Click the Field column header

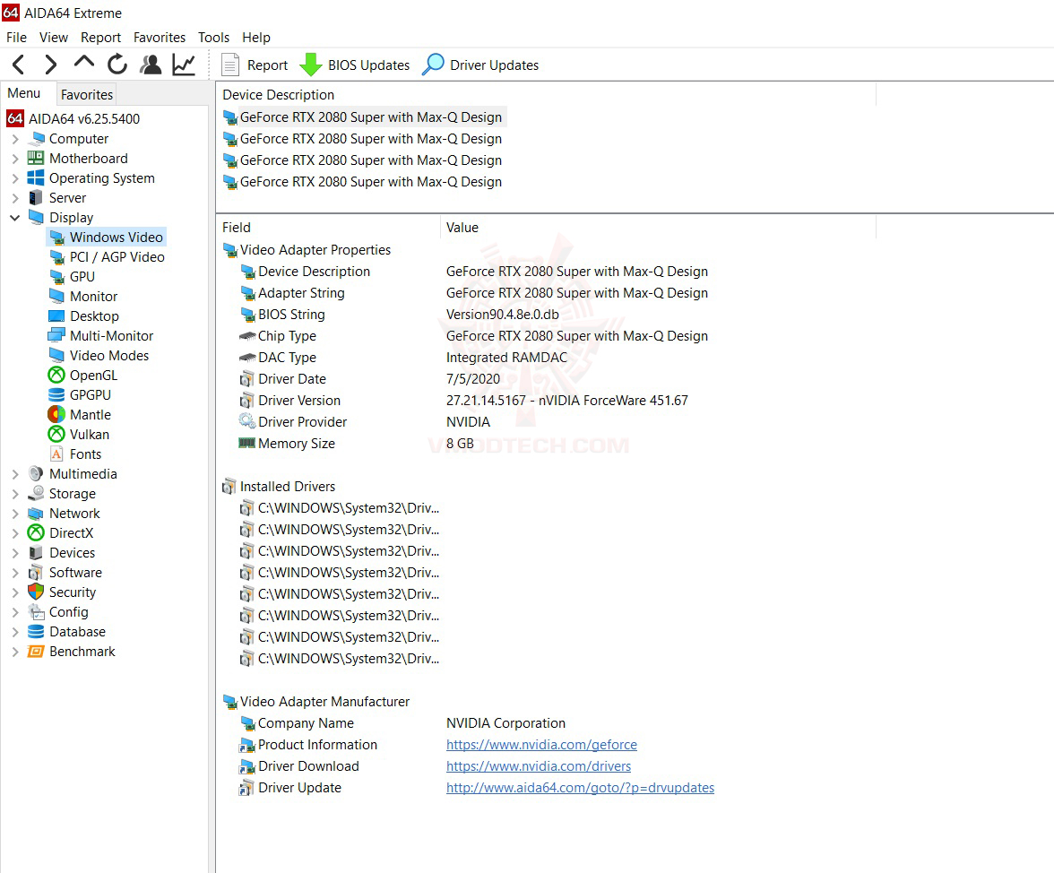click(328, 227)
